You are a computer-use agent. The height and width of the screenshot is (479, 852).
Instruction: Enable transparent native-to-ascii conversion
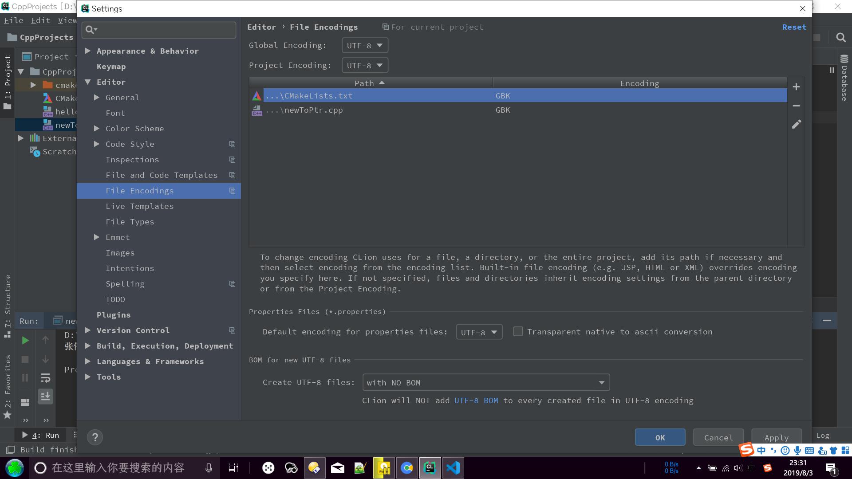point(518,332)
